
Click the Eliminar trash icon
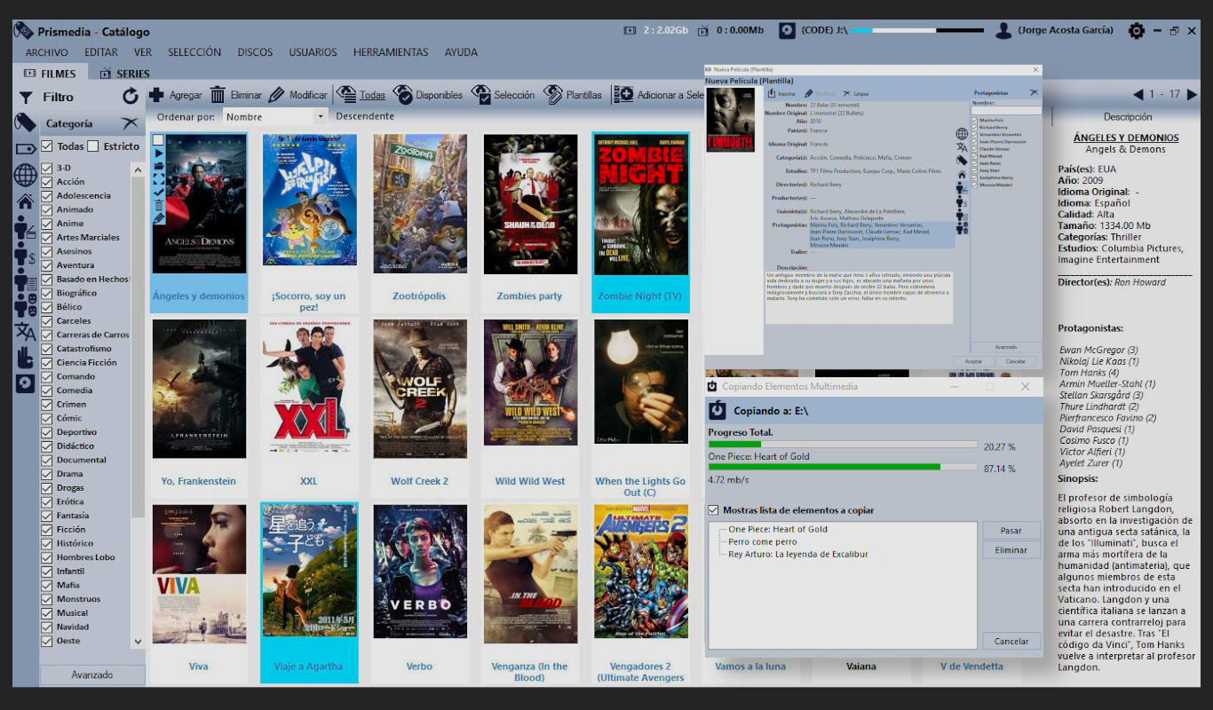click(218, 95)
